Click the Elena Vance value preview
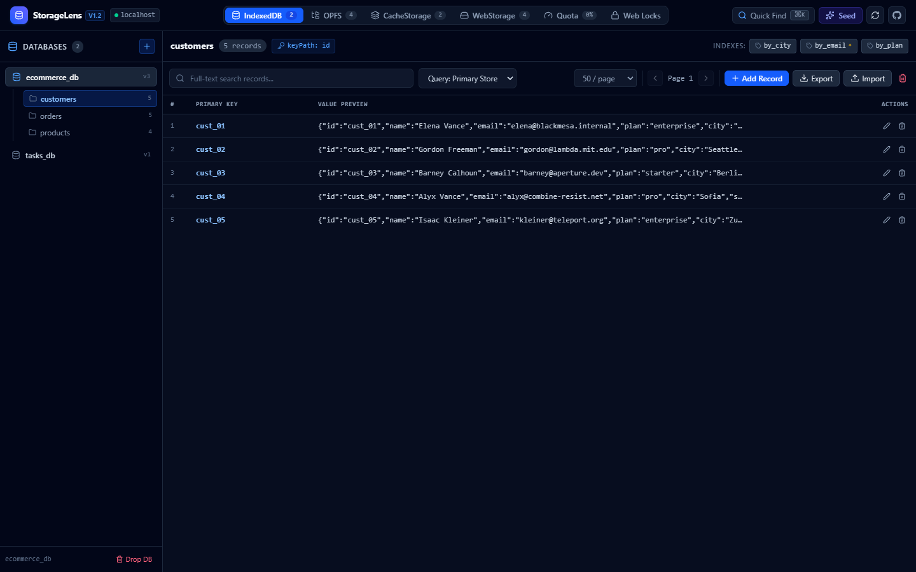This screenshot has width=916, height=572. click(530, 126)
